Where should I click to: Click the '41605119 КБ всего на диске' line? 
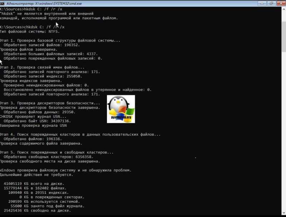pyautogui.click(x=34, y=183)
